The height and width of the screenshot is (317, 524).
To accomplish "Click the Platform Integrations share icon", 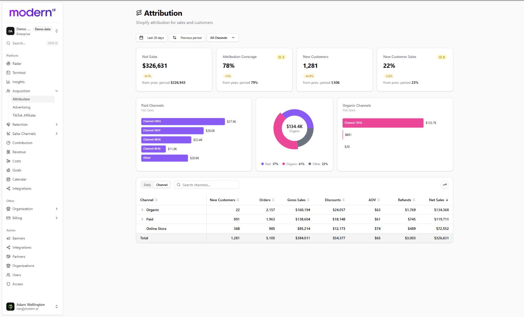I will (8, 189).
